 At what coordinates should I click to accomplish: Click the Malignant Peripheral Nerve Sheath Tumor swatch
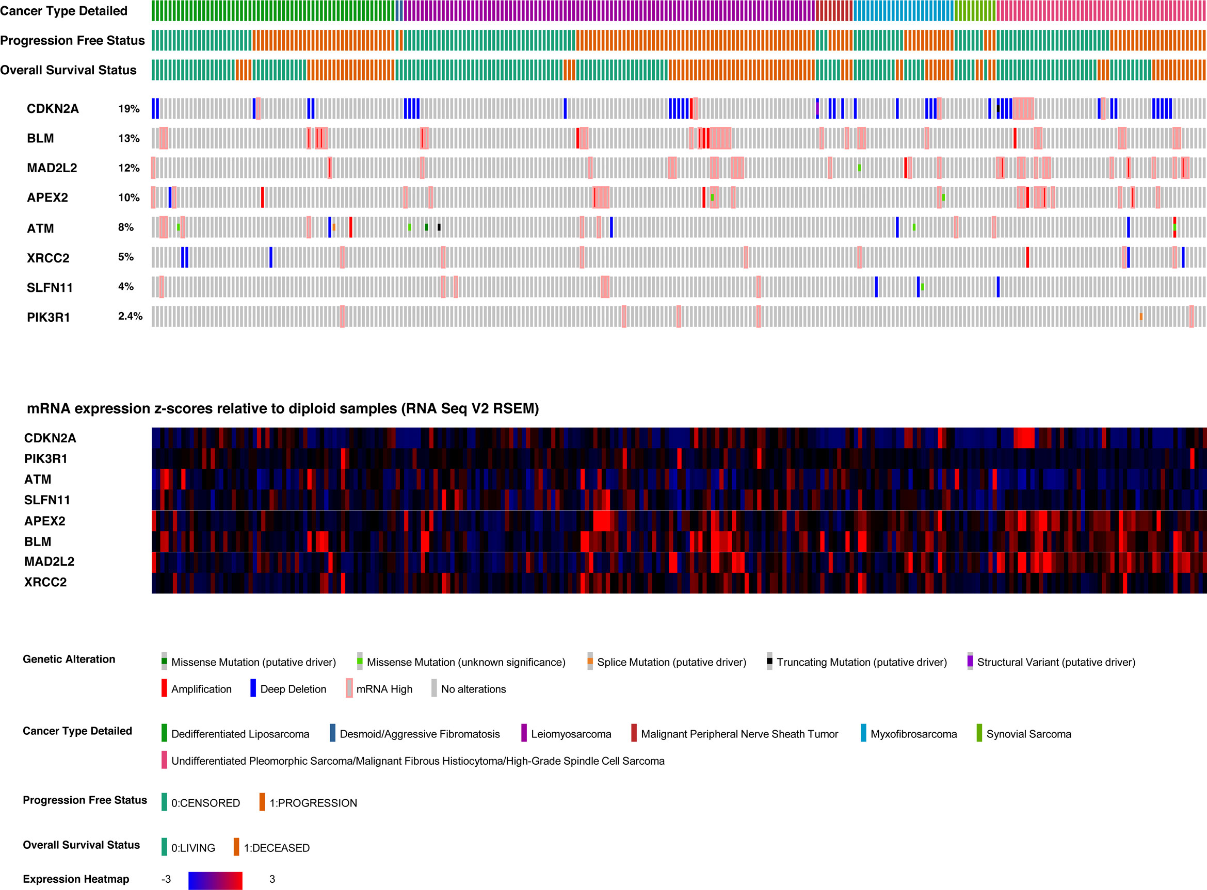coord(634,733)
